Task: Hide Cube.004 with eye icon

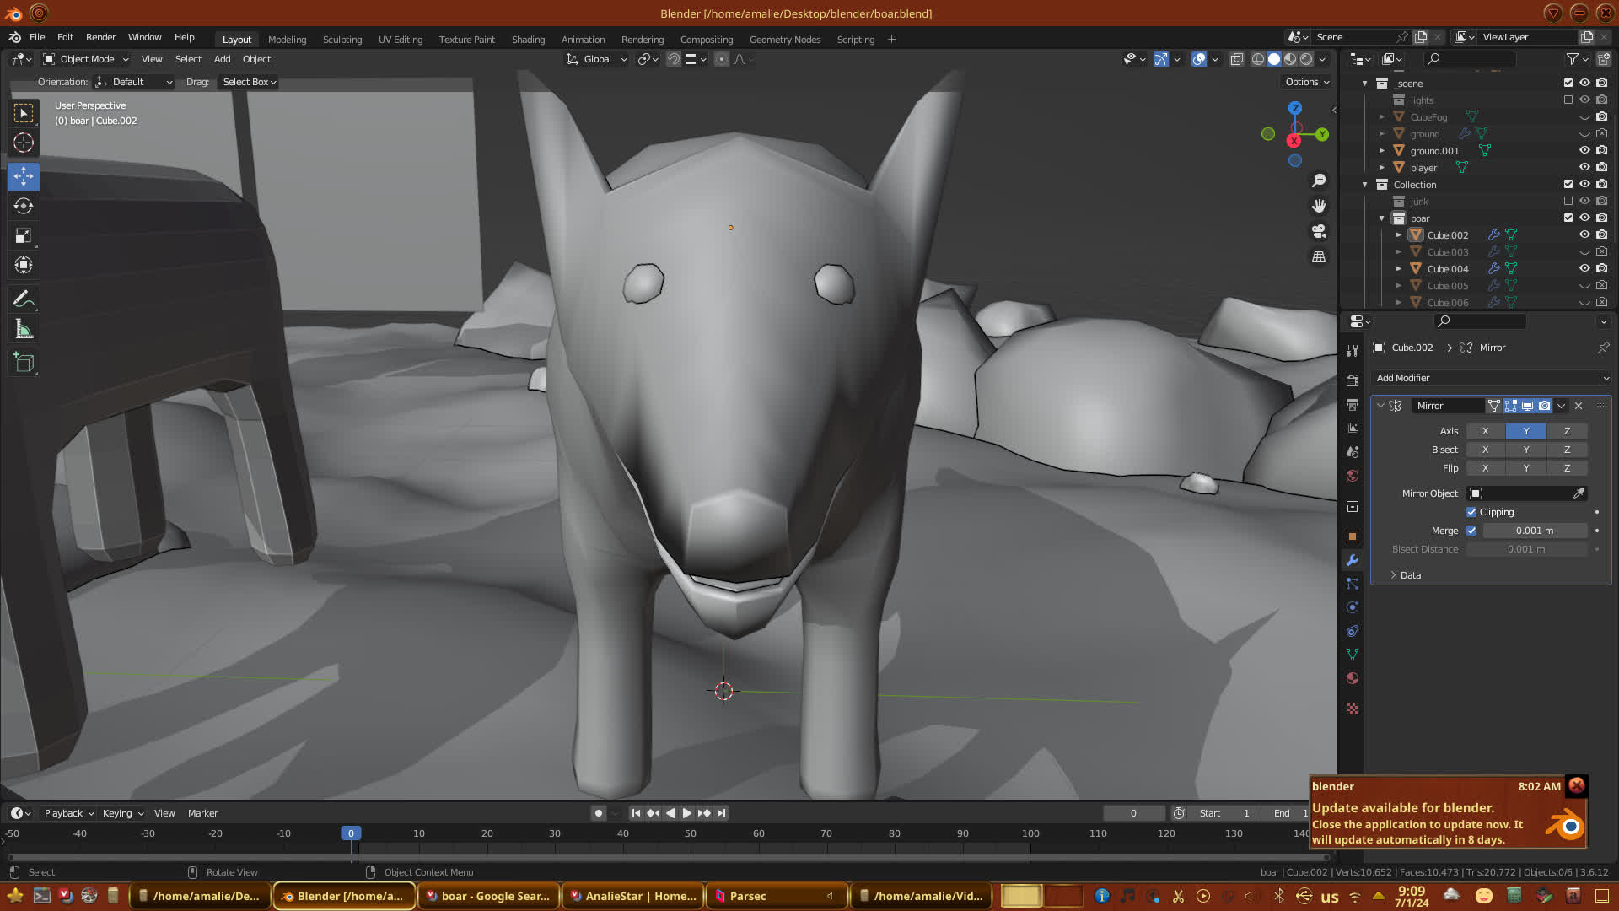Action: click(1584, 268)
